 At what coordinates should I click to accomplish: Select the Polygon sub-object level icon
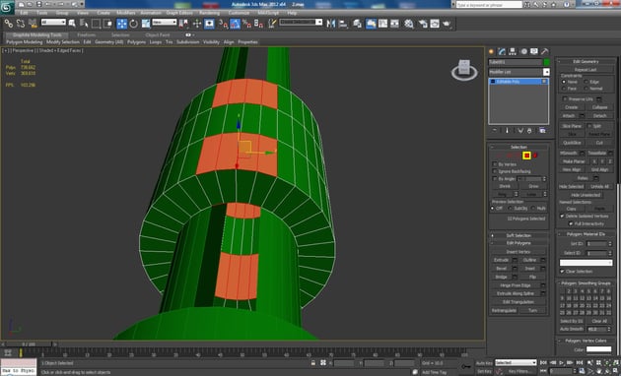(526, 156)
